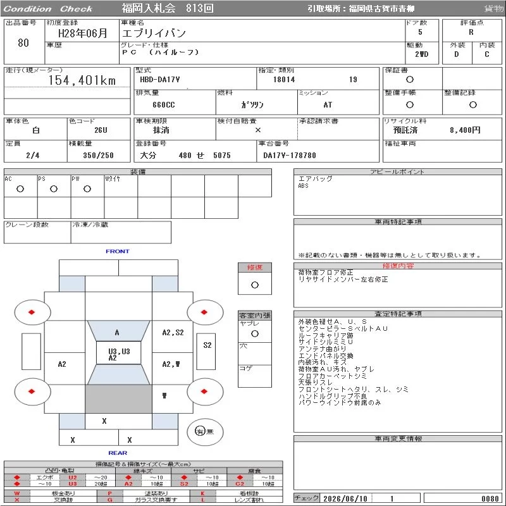Click the 抹消 inspection status
The height and width of the screenshot is (506, 506).
click(161, 130)
